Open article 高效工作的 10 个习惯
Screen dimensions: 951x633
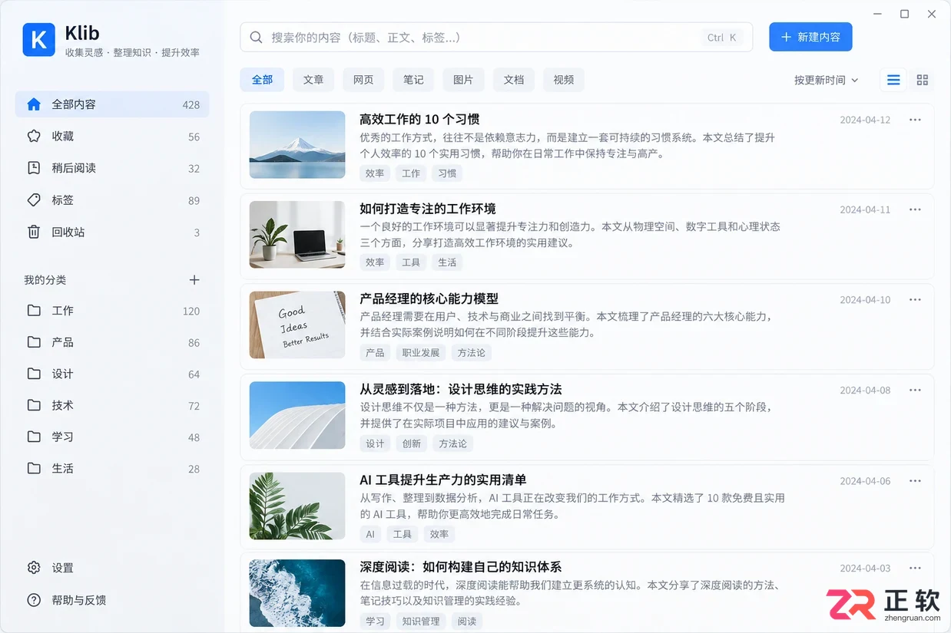click(419, 119)
